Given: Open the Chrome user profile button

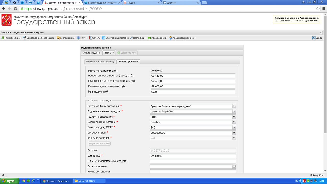Looking at the screenshot, I should coord(304,2).
